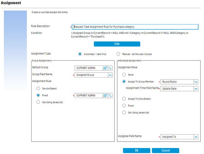This screenshot has width=204, height=154.
Task: Expand the Group Field Name dropdown
Action: tap(110, 75)
